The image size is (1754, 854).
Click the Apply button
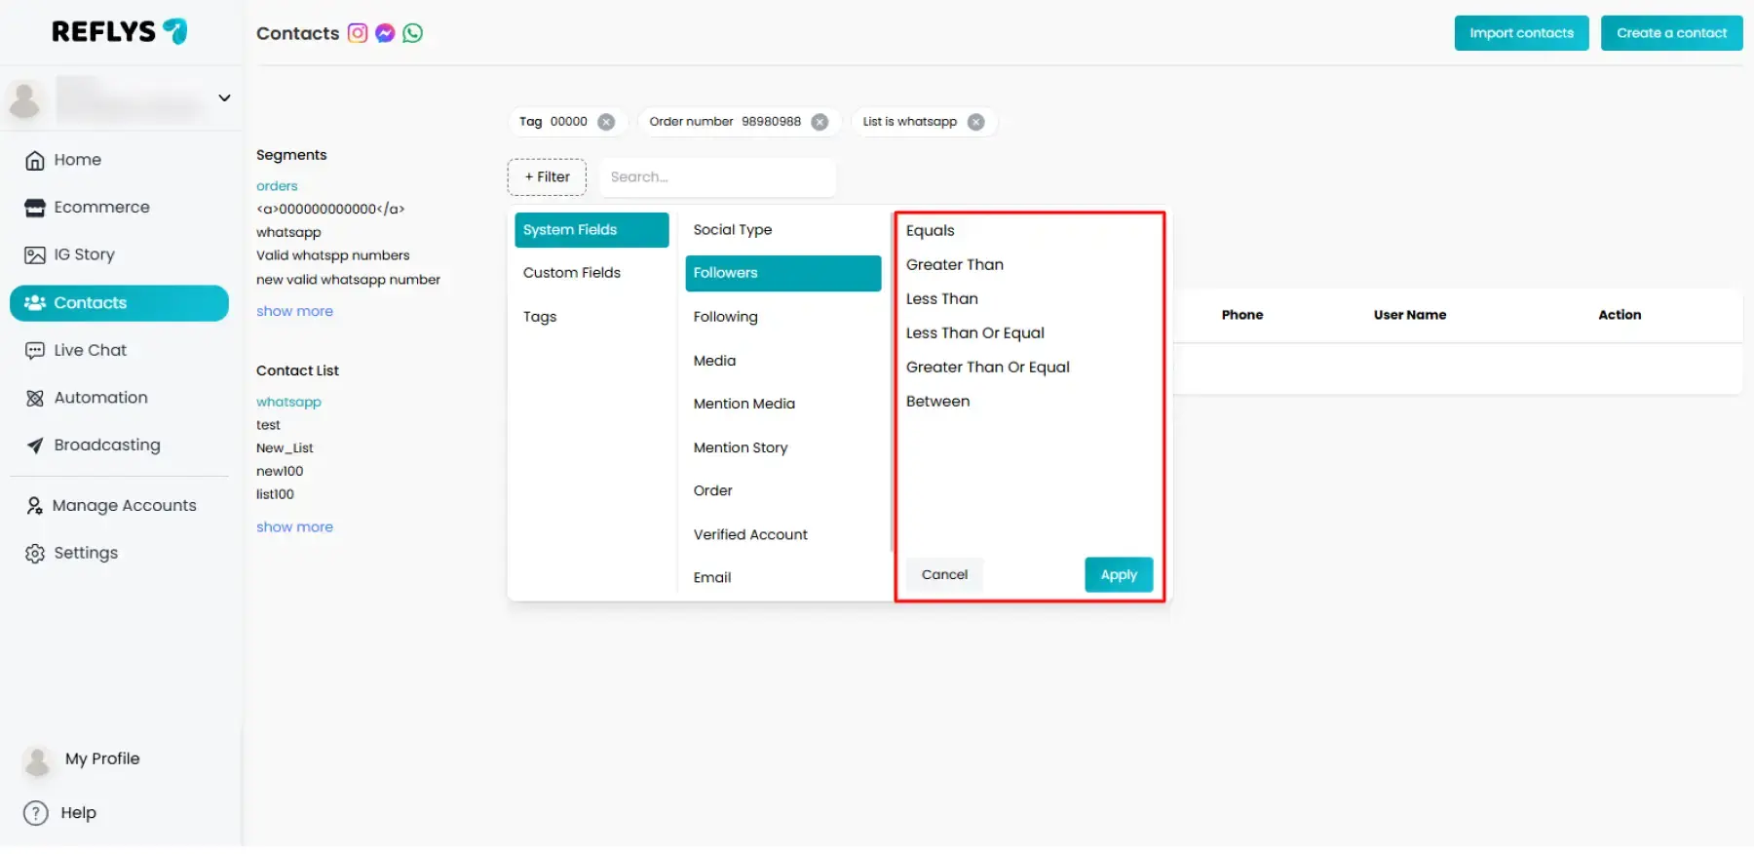pyautogui.click(x=1118, y=574)
